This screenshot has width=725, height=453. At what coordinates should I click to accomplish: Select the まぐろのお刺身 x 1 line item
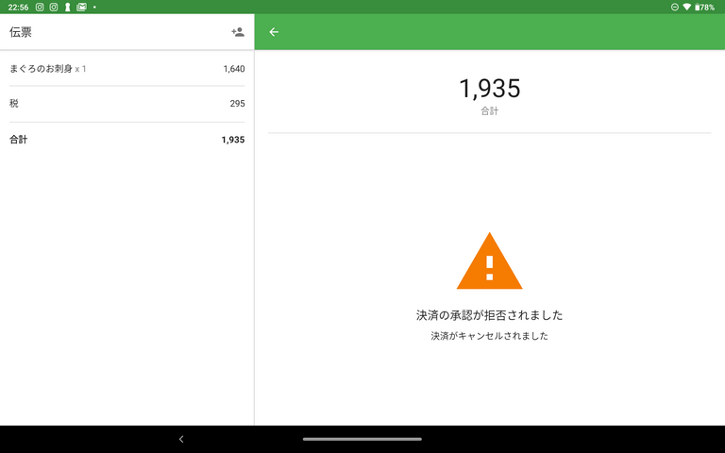pyautogui.click(x=127, y=69)
